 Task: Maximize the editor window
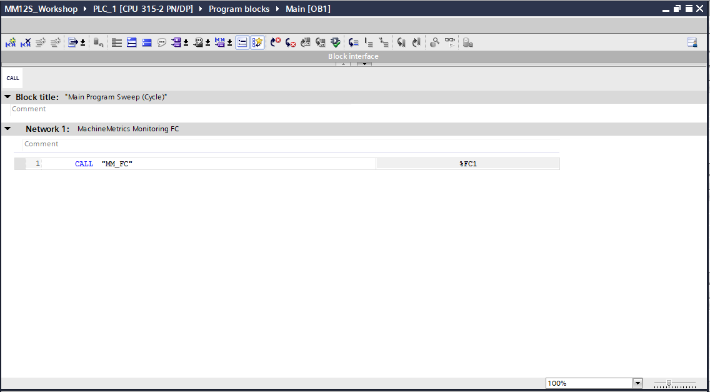(x=689, y=9)
